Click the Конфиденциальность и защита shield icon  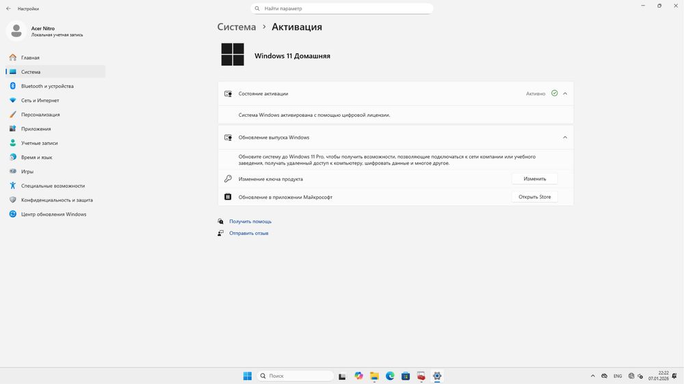click(x=12, y=200)
